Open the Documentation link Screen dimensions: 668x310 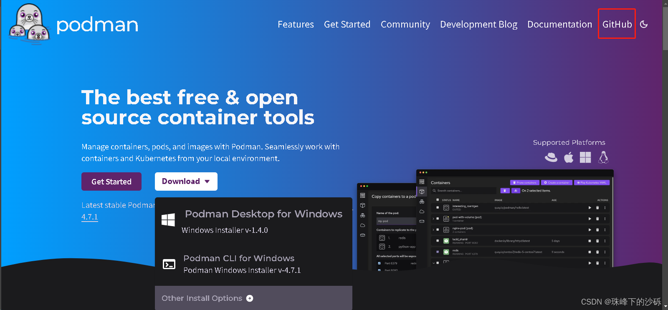coord(559,24)
